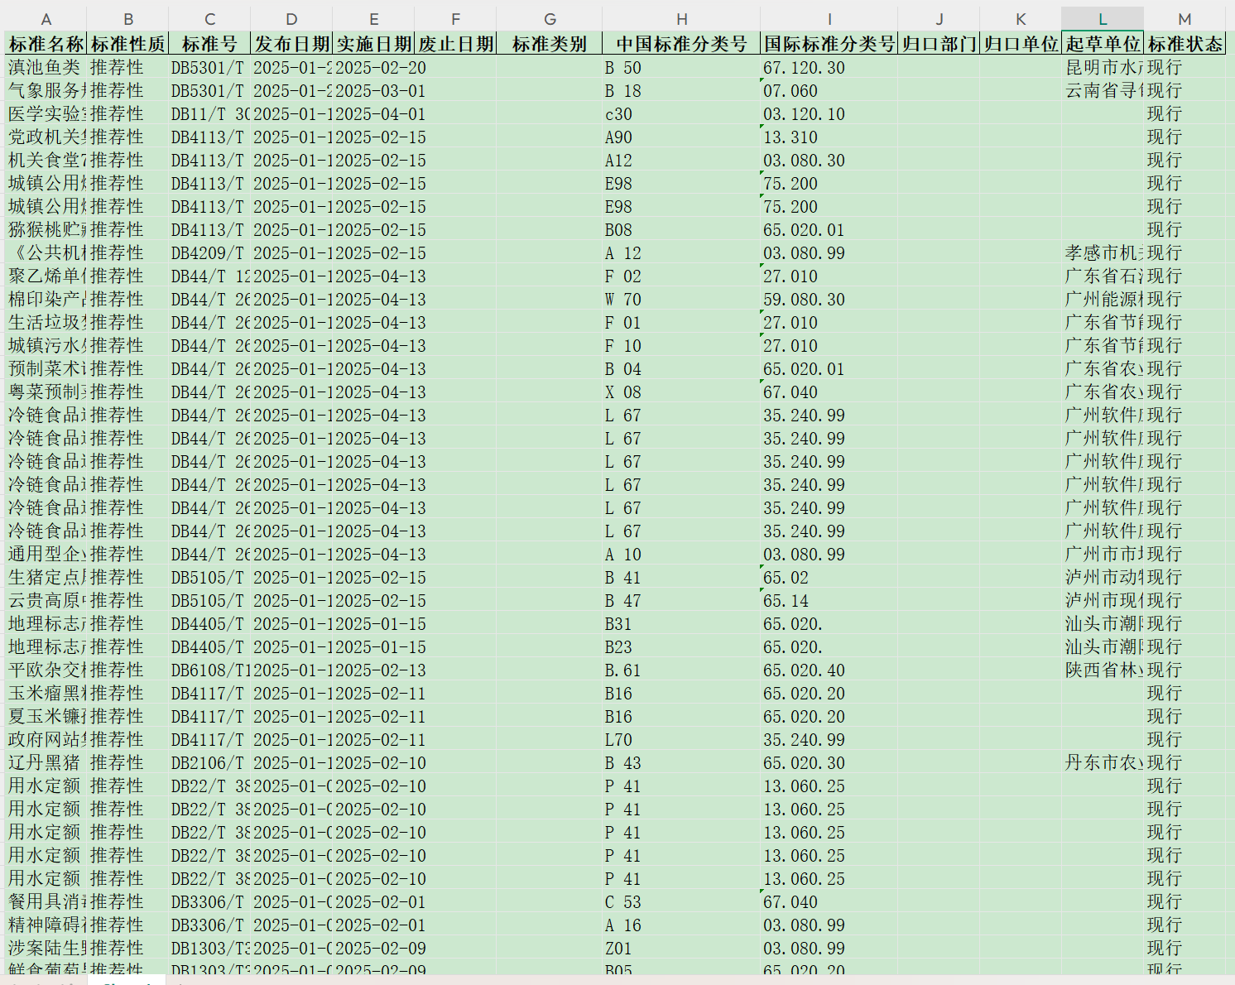Image resolution: width=1235 pixels, height=985 pixels.
Task: Select the ICS code 65.020.40
Action: point(829,670)
